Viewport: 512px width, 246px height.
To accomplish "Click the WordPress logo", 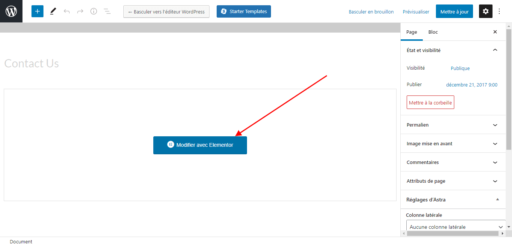I will (11, 11).
